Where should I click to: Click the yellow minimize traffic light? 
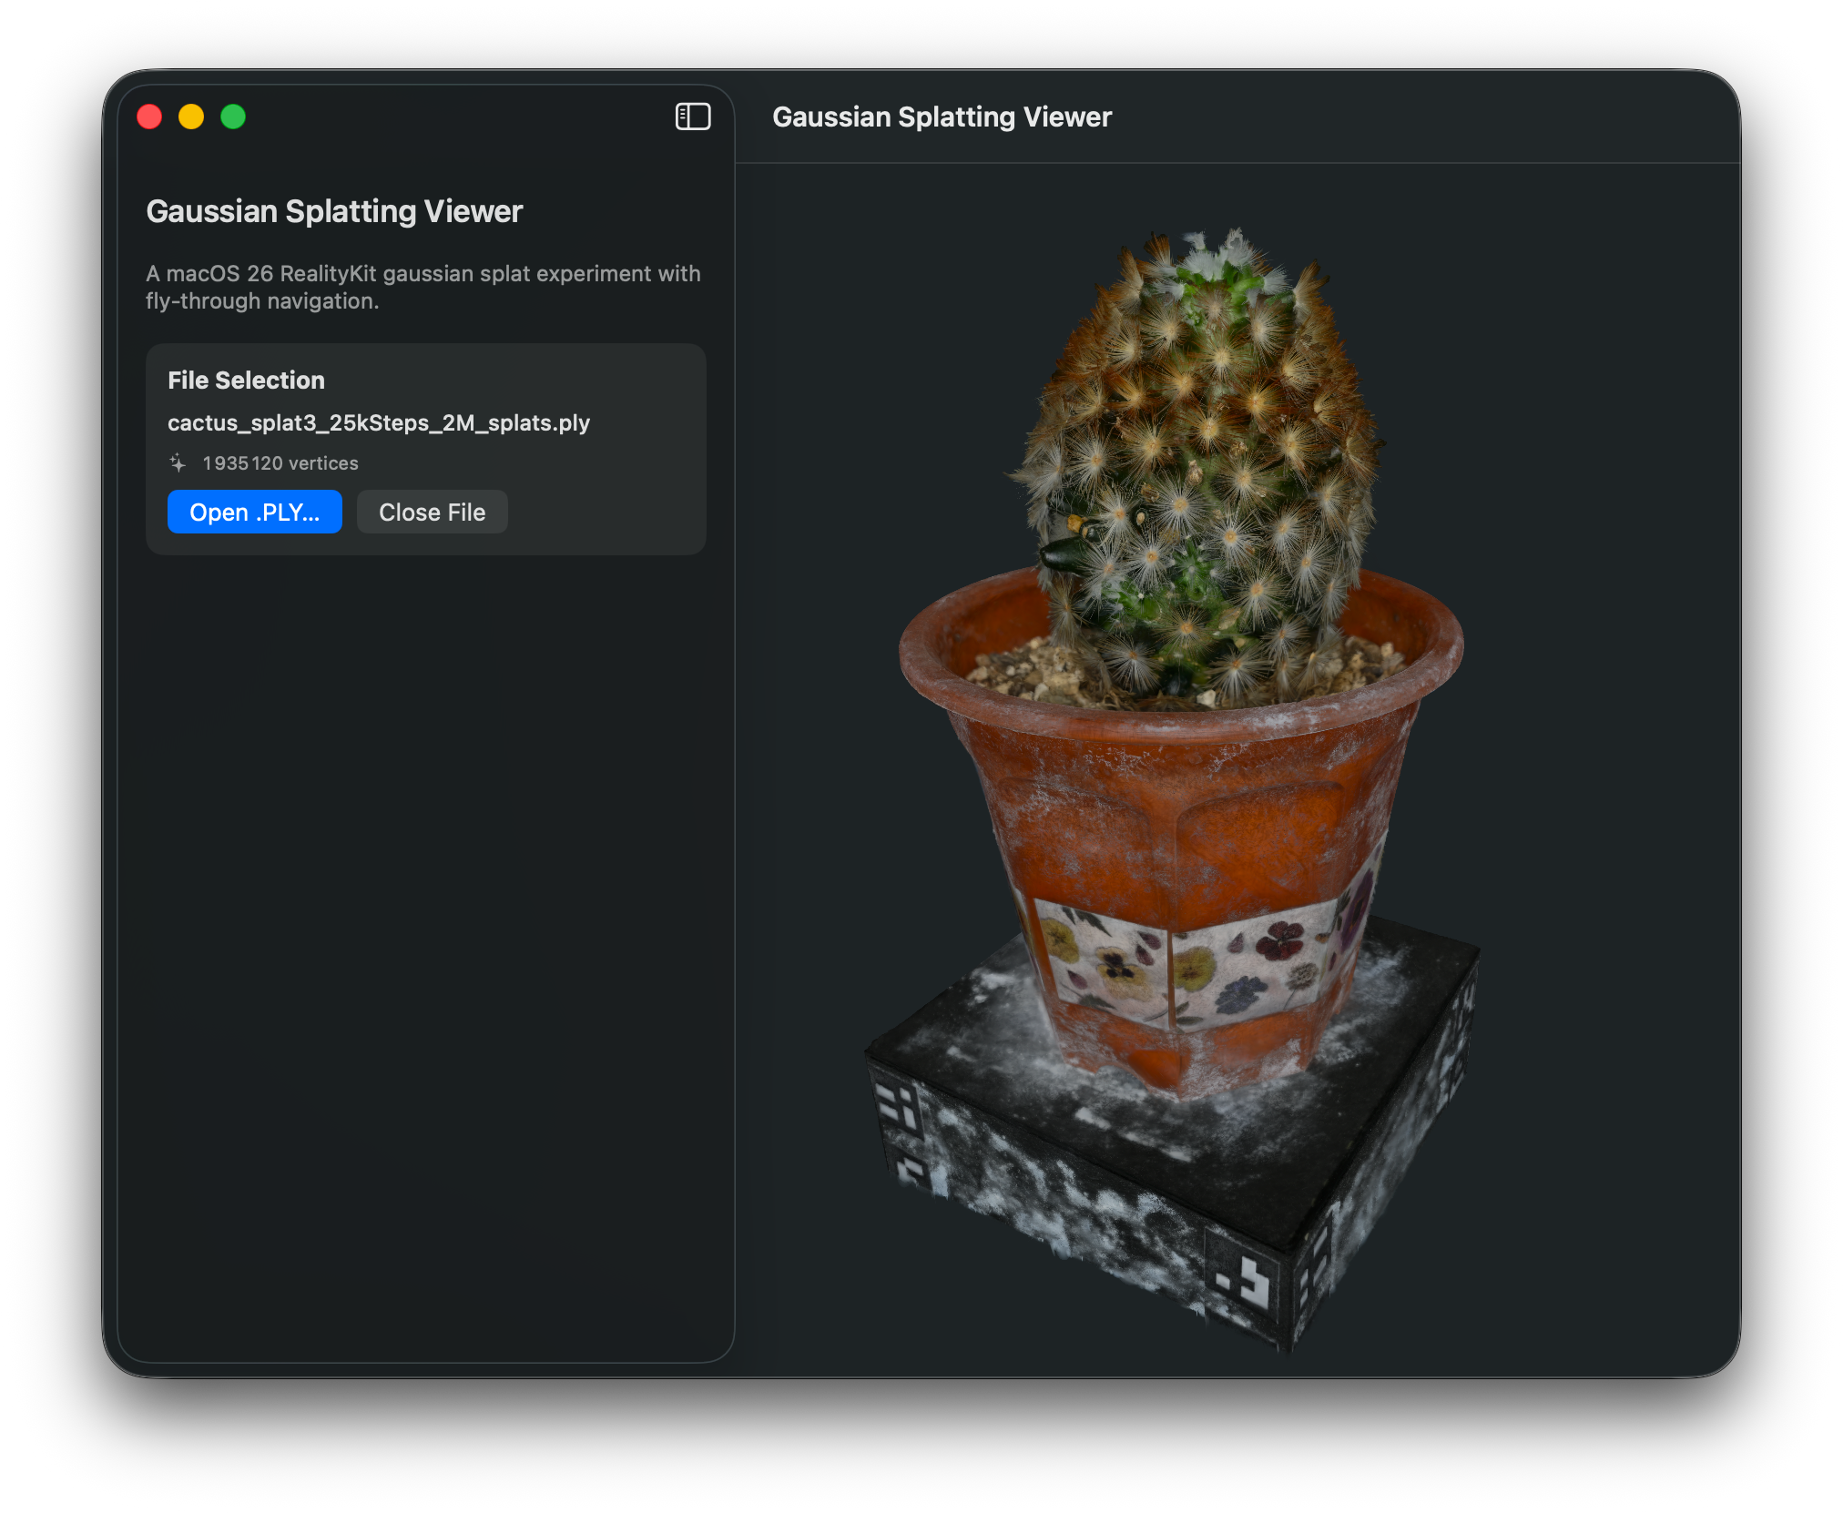click(x=191, y=117)
